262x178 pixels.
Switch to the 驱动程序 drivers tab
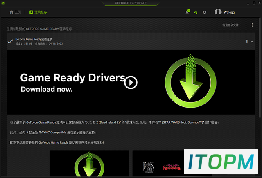pyautogui.click(x=38, y=12)
